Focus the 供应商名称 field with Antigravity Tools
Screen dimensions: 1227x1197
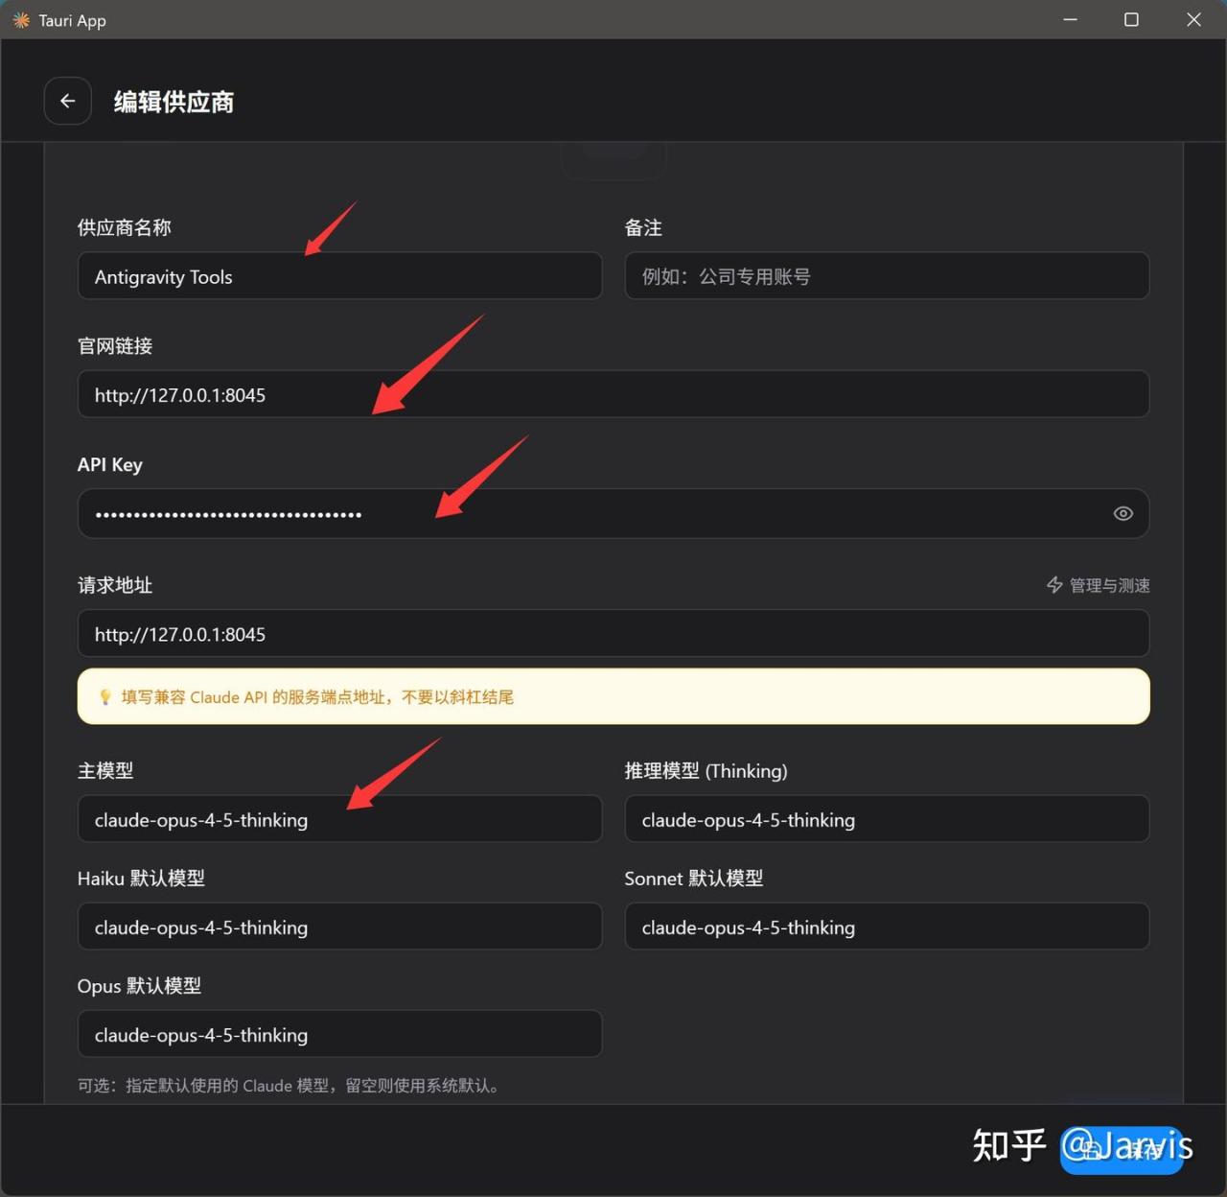(339, 277)
